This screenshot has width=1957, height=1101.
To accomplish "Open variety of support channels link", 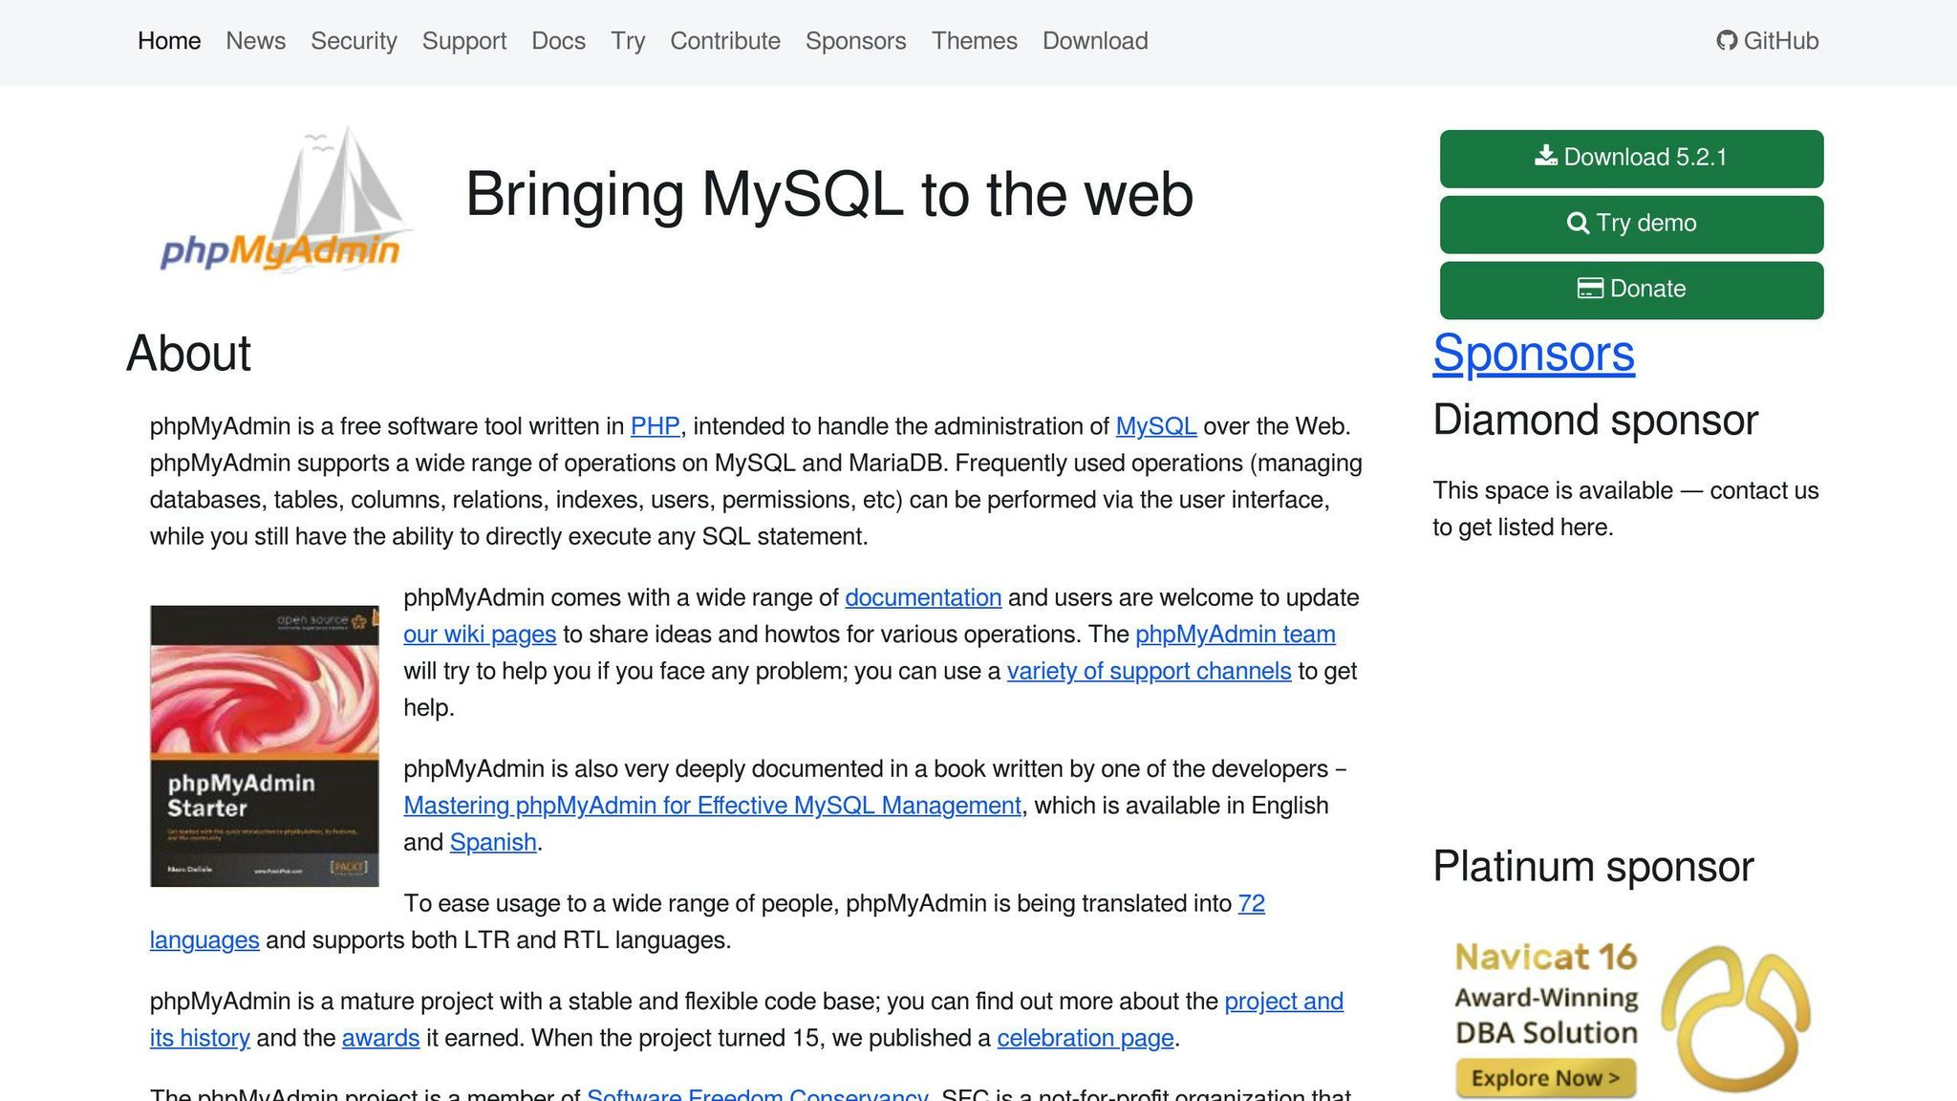I will tap(1149, 671).
